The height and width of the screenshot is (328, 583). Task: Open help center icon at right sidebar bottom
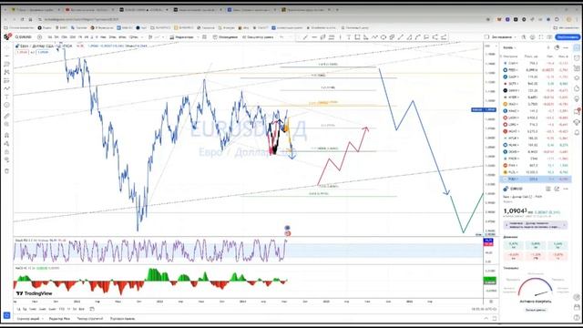577,317
